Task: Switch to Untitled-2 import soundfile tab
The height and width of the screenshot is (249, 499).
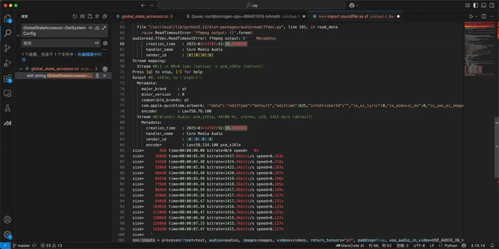Action: (356, 16)
